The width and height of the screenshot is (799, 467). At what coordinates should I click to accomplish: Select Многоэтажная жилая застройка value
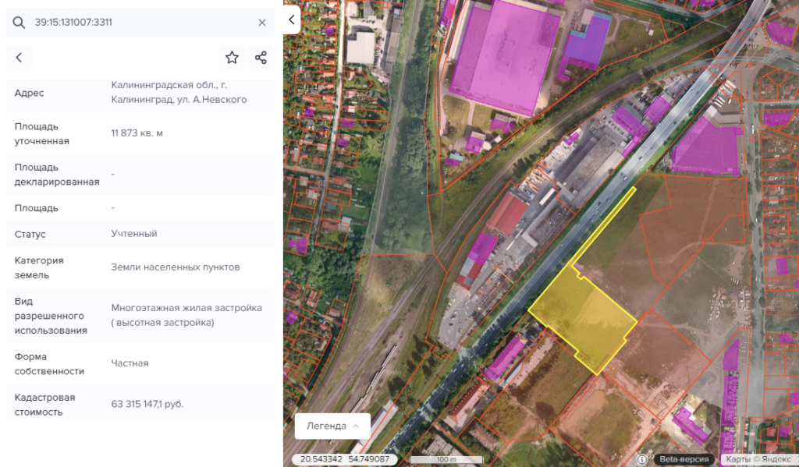[x=186, y=315]
